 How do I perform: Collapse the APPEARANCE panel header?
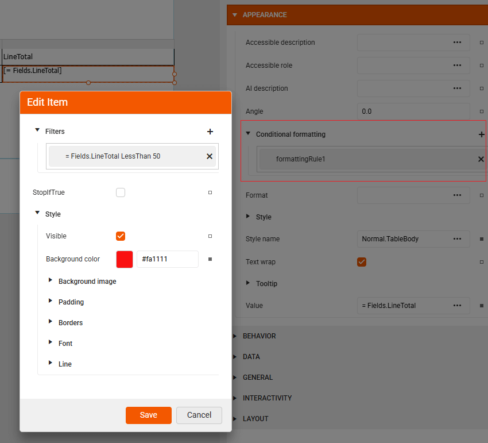(235, 15)
